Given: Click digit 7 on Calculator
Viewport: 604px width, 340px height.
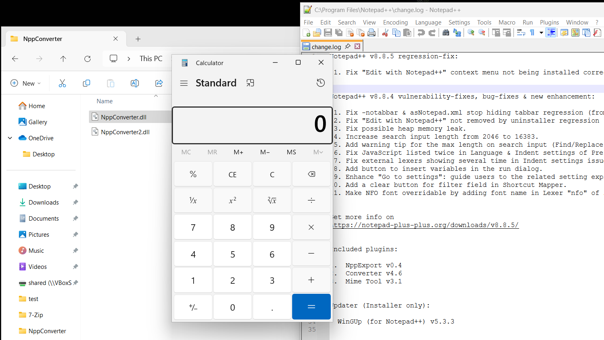Looking at the screenshot, I should (x=193, y=227).
